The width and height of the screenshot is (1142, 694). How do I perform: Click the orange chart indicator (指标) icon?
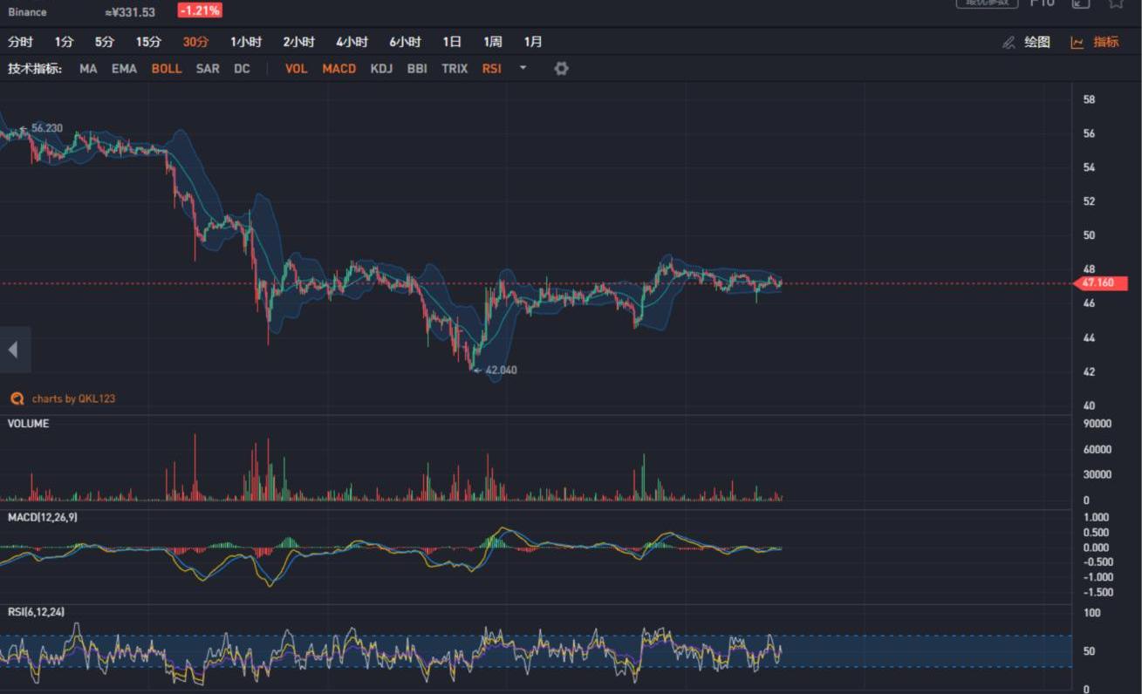[x=1077, y=42]
